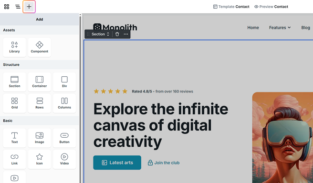Image resolution: width=313 pixels, height=183 pixels.
Task: Insert a Rows layout element
Action: click(40, 103)
